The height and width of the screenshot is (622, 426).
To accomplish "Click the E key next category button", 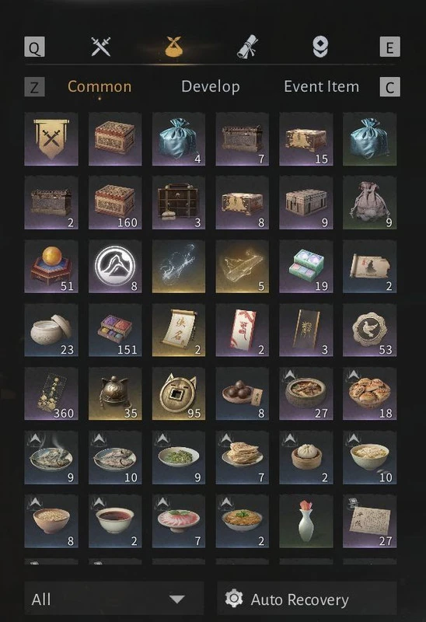I will point(390,47).
